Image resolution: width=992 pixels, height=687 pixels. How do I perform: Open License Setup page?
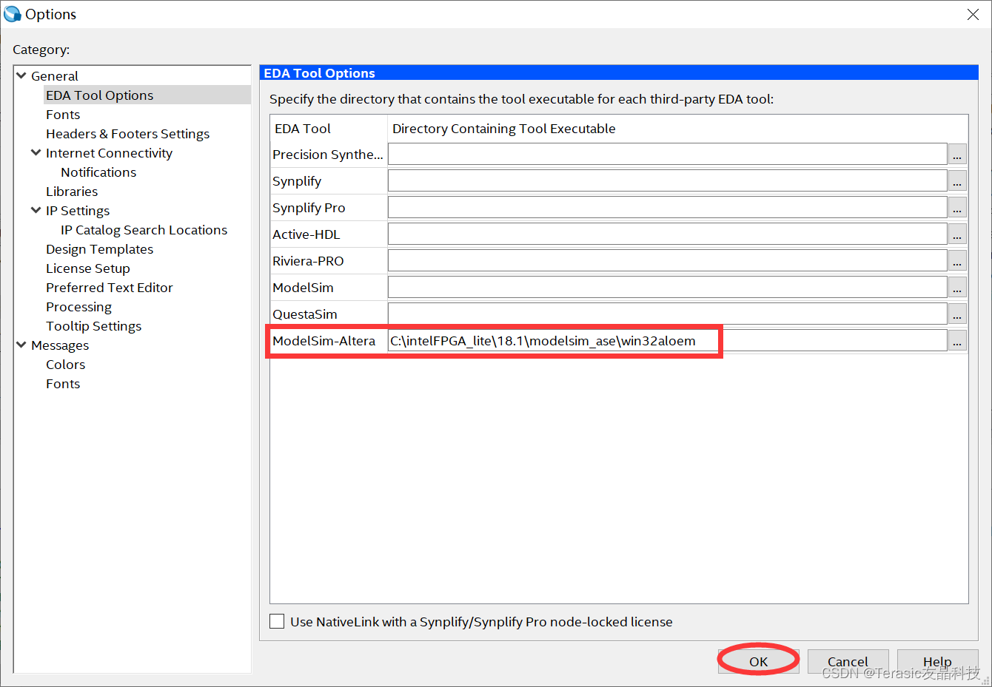tap(87, 268)
